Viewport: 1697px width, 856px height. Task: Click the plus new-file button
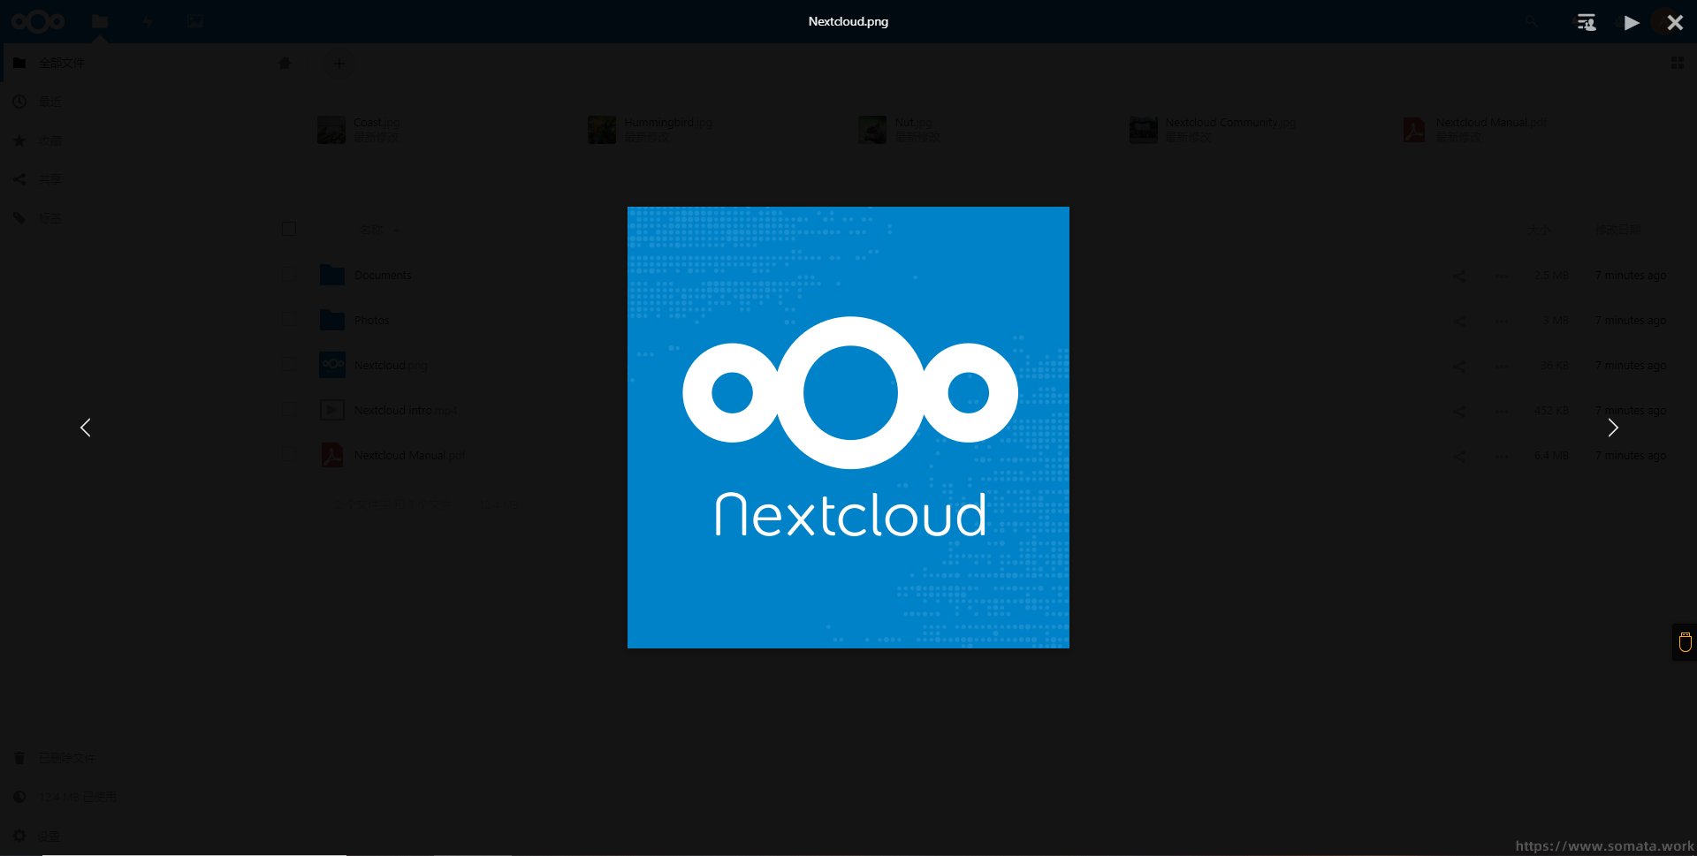click(339, 64)
